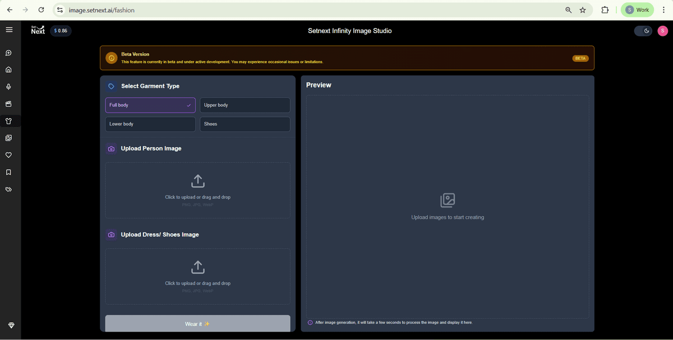Image resolution: width=673 pixels, height=340 pixels.
Task: Click the address bar URL image.setnext.ai/fashion
Action: pyautogui.click(x=102, y=10)
